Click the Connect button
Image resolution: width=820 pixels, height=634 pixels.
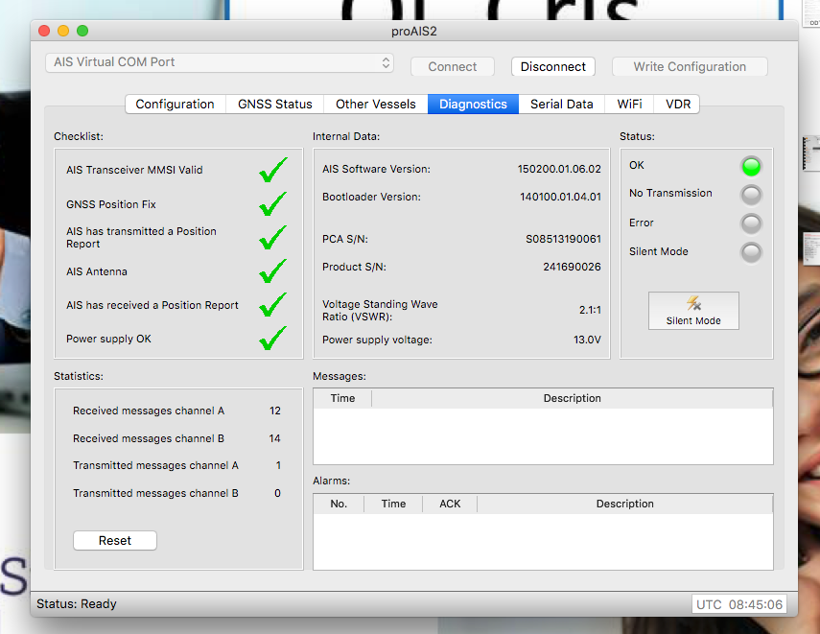click(x=453, y=67)
